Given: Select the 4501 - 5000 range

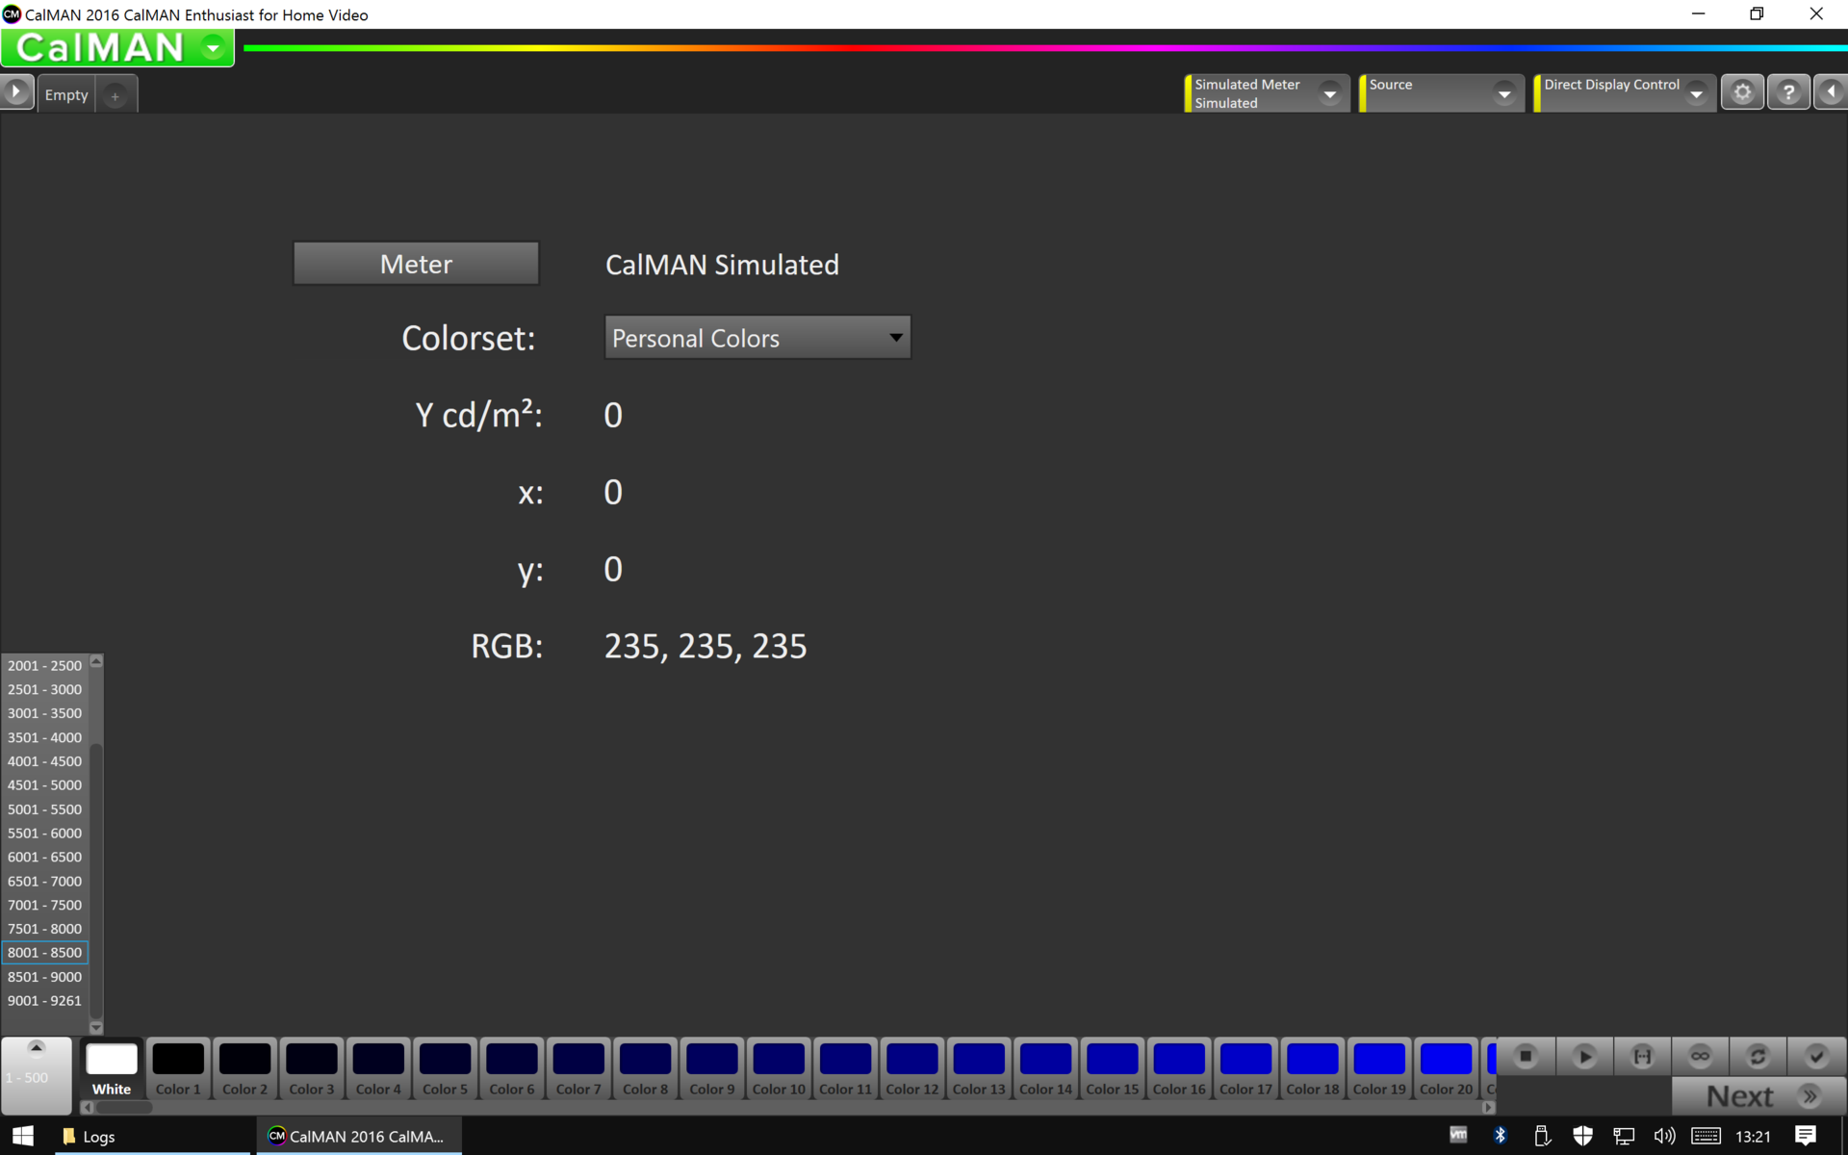Looking at the screenshot, I should pos(44,785).
